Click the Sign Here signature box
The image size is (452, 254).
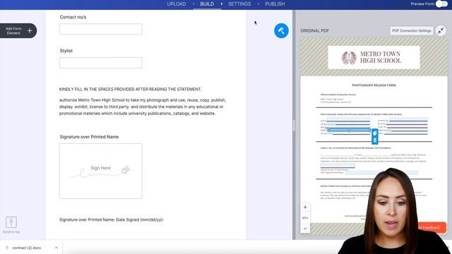click(100, 171)
